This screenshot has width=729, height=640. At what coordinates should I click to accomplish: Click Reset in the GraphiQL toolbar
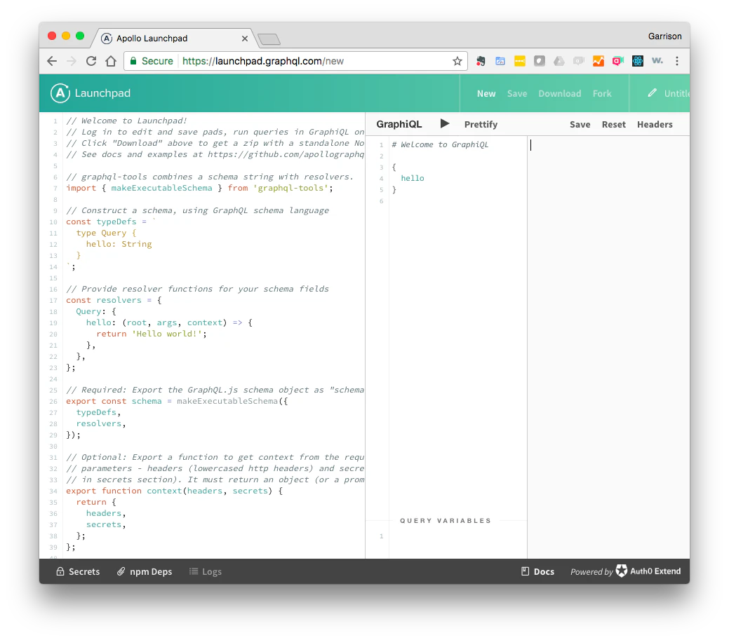click(614, 124)
